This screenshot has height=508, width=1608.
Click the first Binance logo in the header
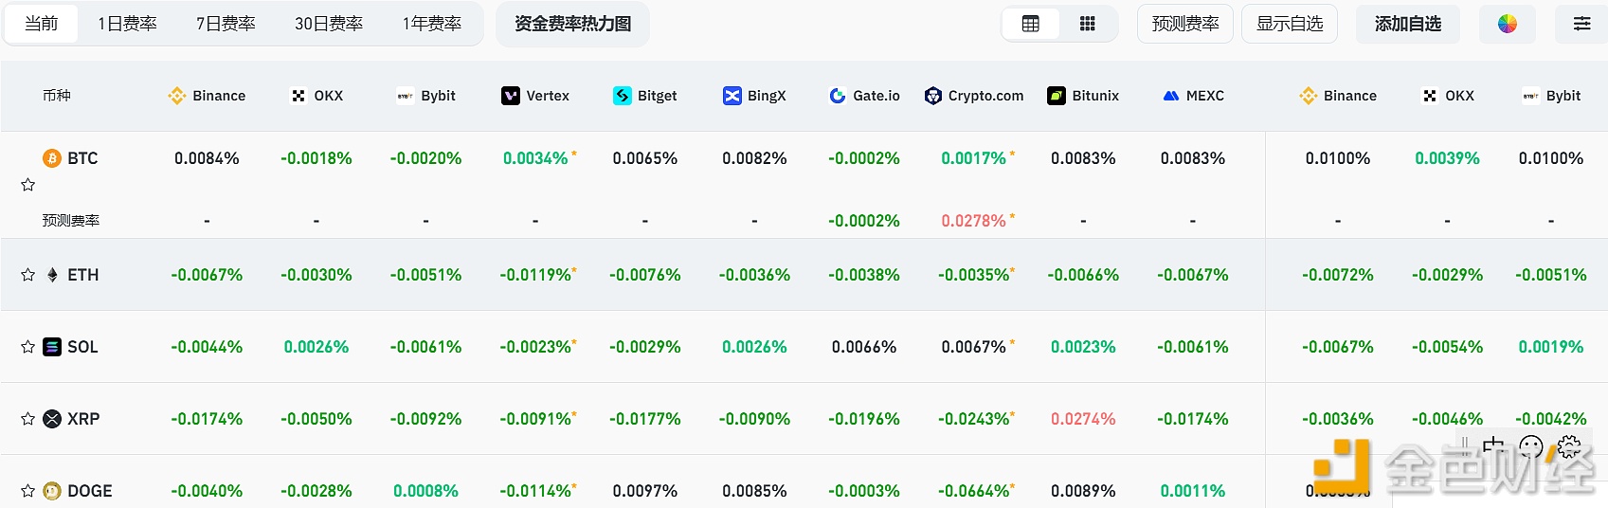(177, 96)
